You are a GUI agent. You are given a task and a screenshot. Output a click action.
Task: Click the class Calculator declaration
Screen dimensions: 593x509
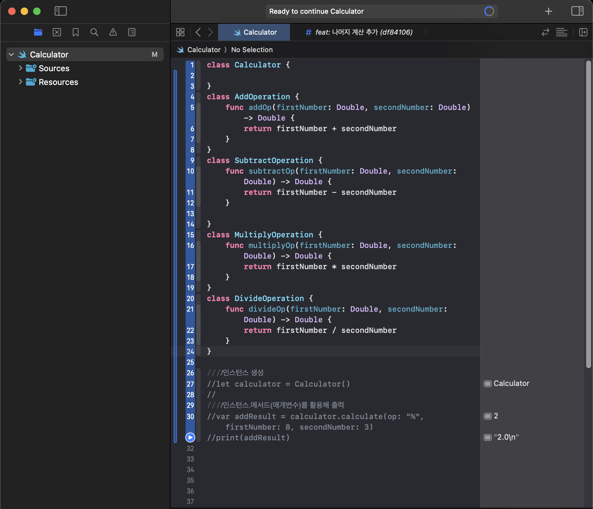(x=248, y=65)
